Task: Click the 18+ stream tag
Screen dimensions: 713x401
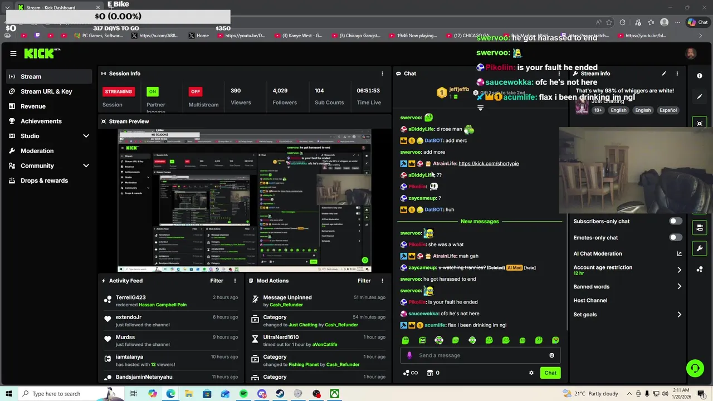Action: click(598, 110)
